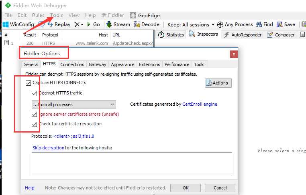
Task: Click the Result column header
Action: click(x=30, y=35)
